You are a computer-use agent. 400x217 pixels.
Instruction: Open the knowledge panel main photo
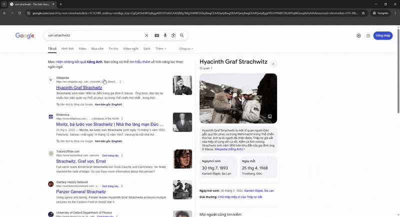point(238,98)
